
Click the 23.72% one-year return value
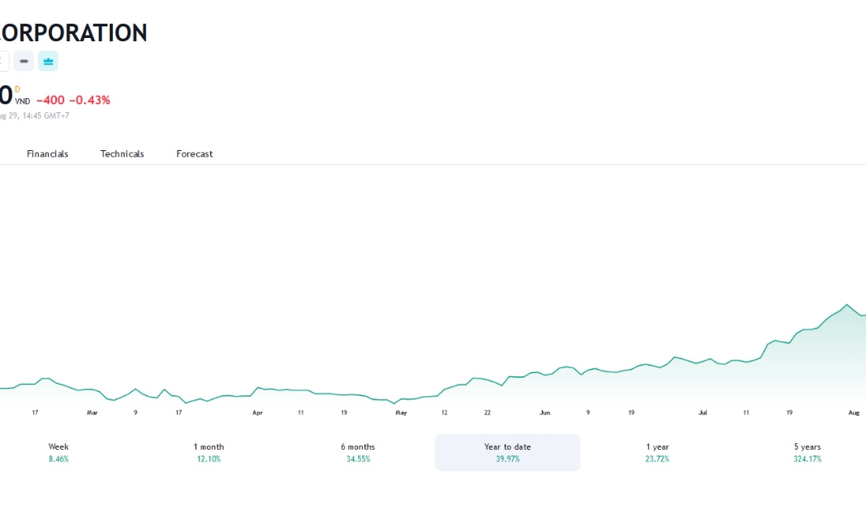(657, 459)
